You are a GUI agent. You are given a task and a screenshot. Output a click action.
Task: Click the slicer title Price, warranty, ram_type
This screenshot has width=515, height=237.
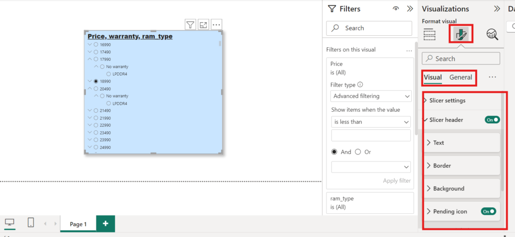(x=130, y=36)
